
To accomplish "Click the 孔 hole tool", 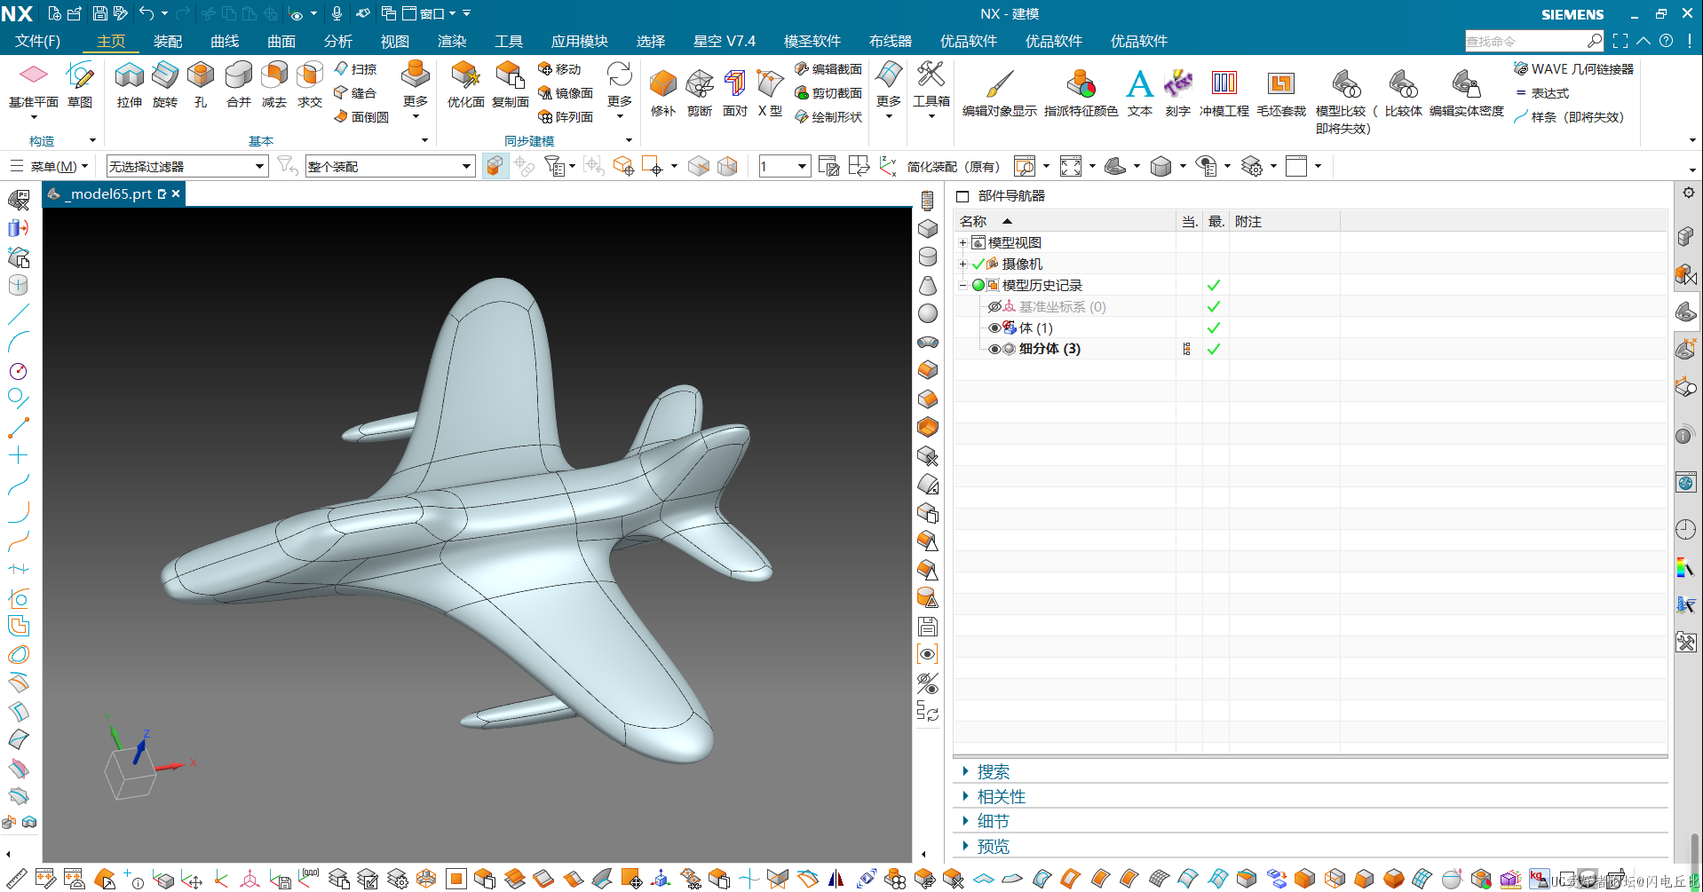I will [201, 85].
